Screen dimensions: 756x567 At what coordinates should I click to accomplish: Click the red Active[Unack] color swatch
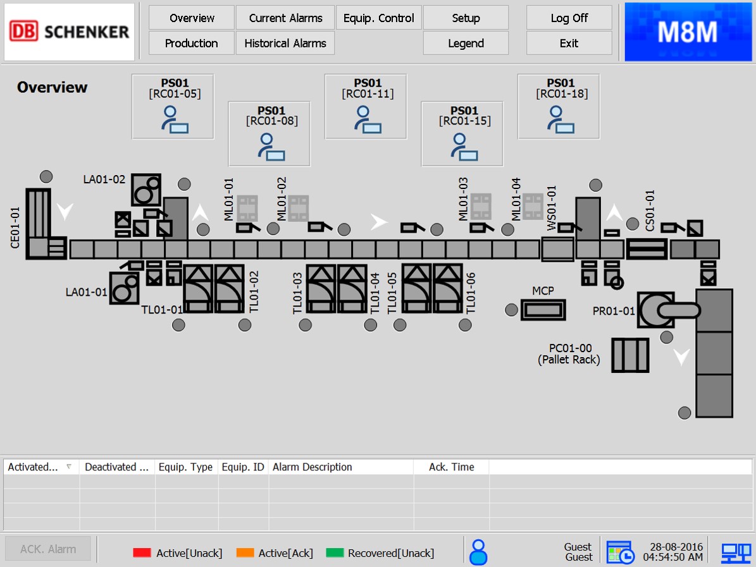click(142, 553)
